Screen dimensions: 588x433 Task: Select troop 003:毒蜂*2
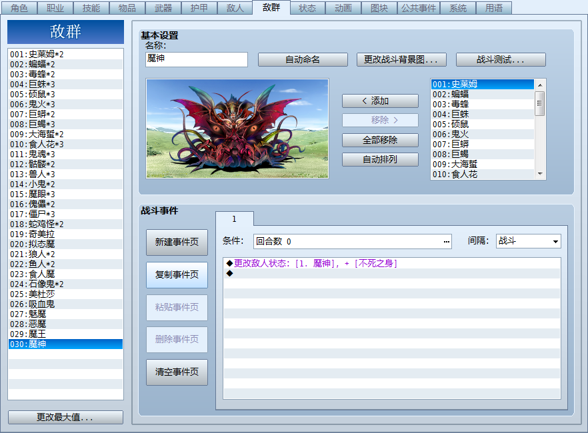[x=65, y=74]
